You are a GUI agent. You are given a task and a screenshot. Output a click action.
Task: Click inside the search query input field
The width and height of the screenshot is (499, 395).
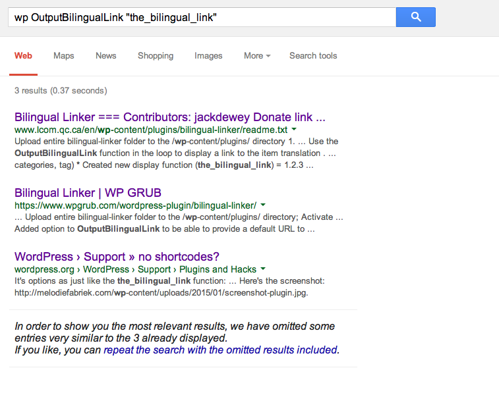tap(202, 17)
